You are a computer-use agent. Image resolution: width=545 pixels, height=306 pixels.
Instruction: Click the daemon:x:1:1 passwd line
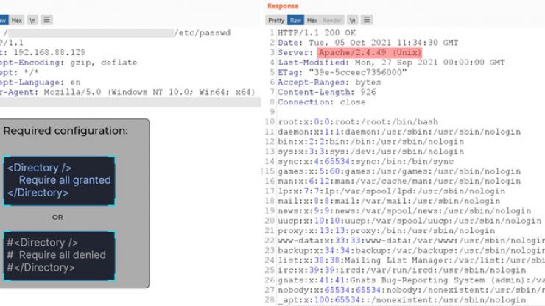[x=399, y=132]
